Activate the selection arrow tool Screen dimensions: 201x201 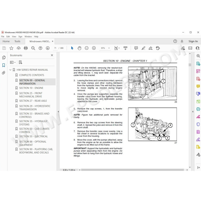click(72, 48)
